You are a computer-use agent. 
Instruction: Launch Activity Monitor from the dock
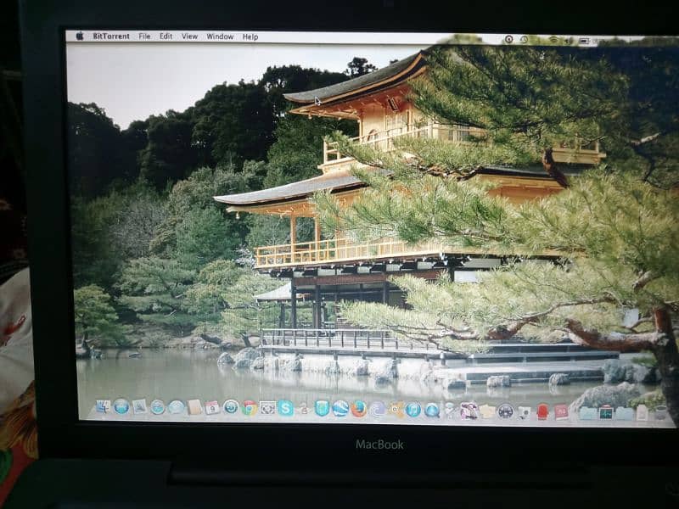pos(606,412)
